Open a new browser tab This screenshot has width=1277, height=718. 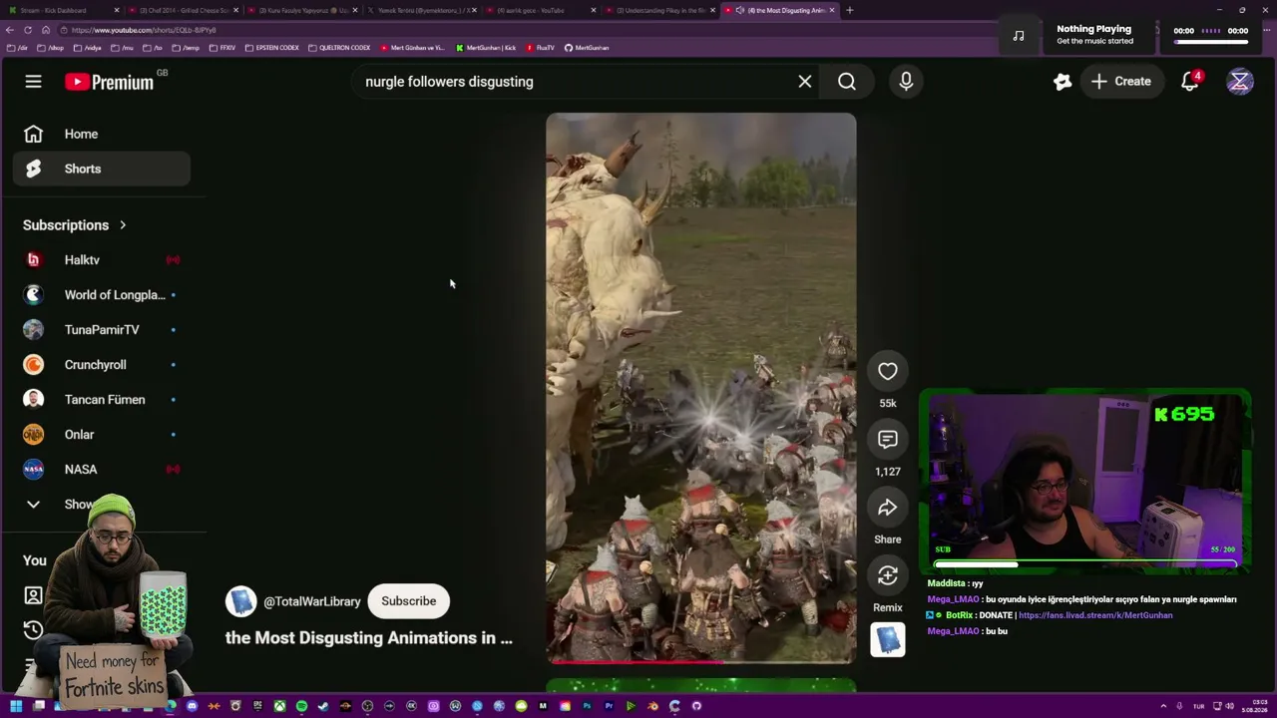(x=849, y=10)
